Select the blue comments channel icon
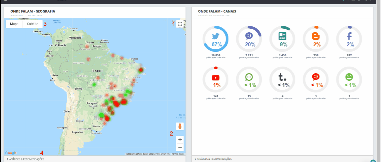The width and height of the screenshot is (381, 162). (x=249, y=36)
